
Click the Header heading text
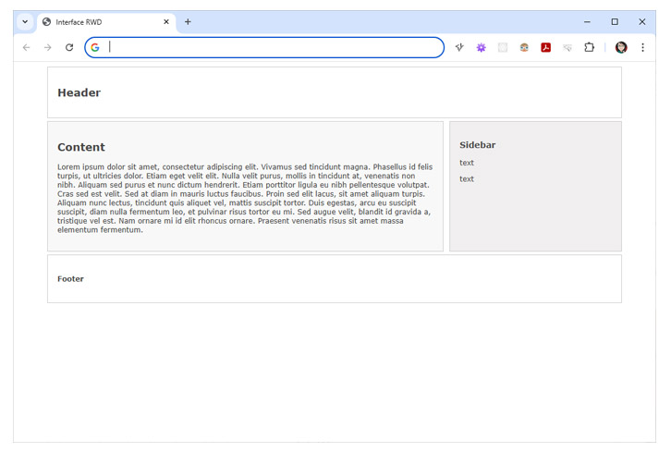[79, 92]
